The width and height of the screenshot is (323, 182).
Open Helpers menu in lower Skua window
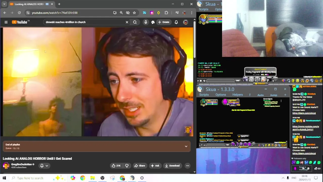tap(237, 95)
